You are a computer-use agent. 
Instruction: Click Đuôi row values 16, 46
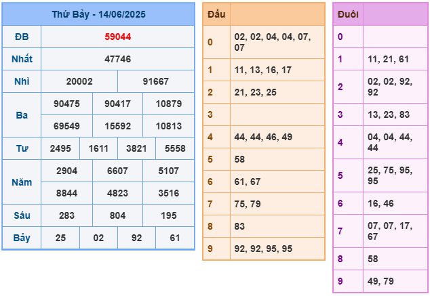point(380,204)
